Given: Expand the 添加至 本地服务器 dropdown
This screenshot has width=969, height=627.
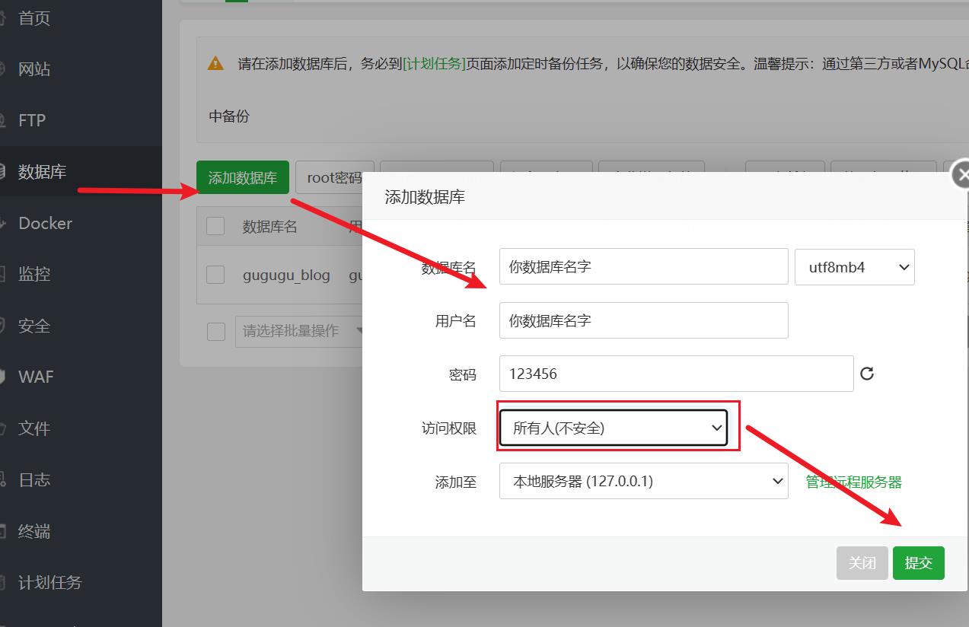Looking at the screenshot, I should click(644, 481).
